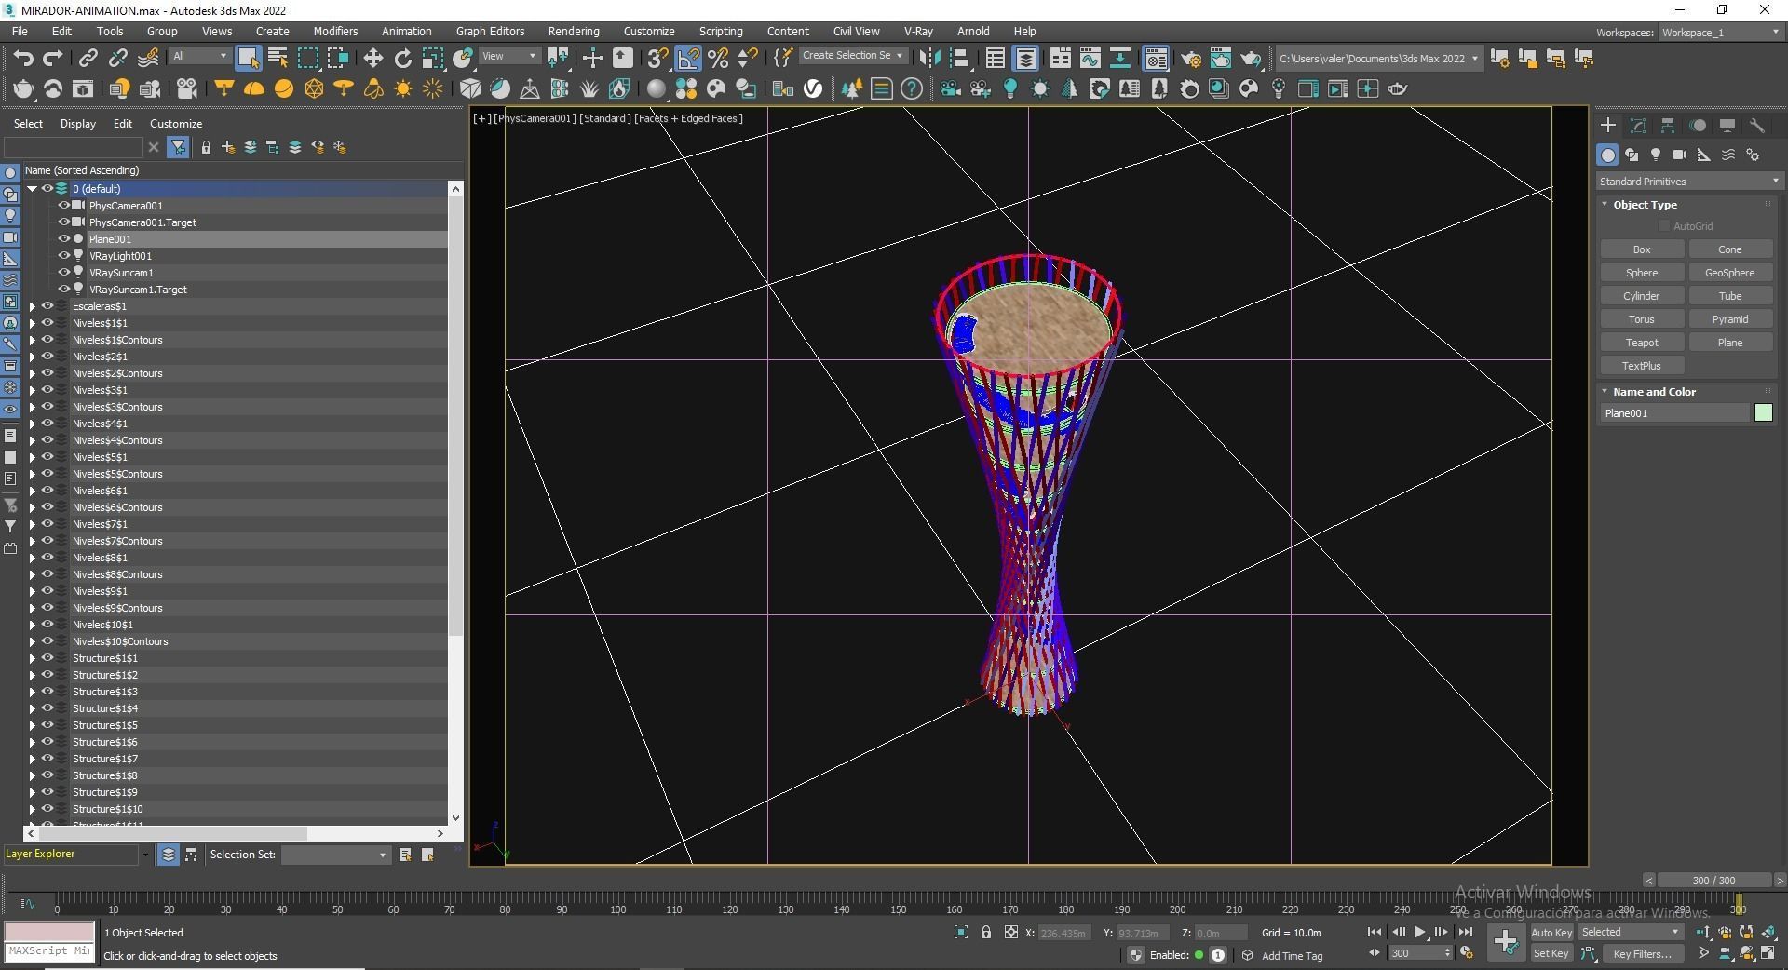Open the Modify panel tab icon
This screenshot has width=1788, height=970.
[x=1638, y=125]
